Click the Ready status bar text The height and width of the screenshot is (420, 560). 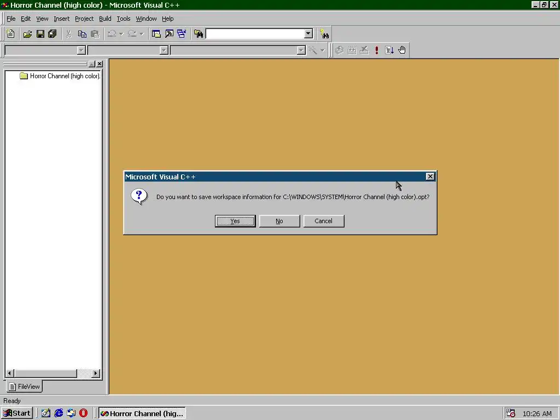(x=12, y=401)
